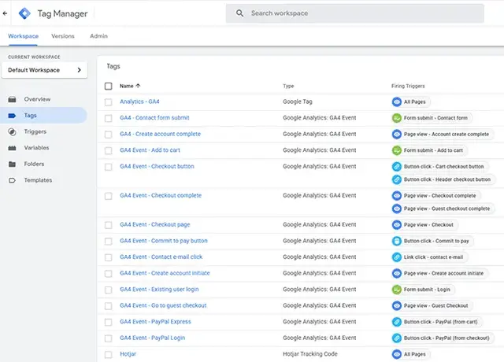Viewport: 504px width, 362px height.
Task: Click eye icon for Create account initiate
Action: 397,273
